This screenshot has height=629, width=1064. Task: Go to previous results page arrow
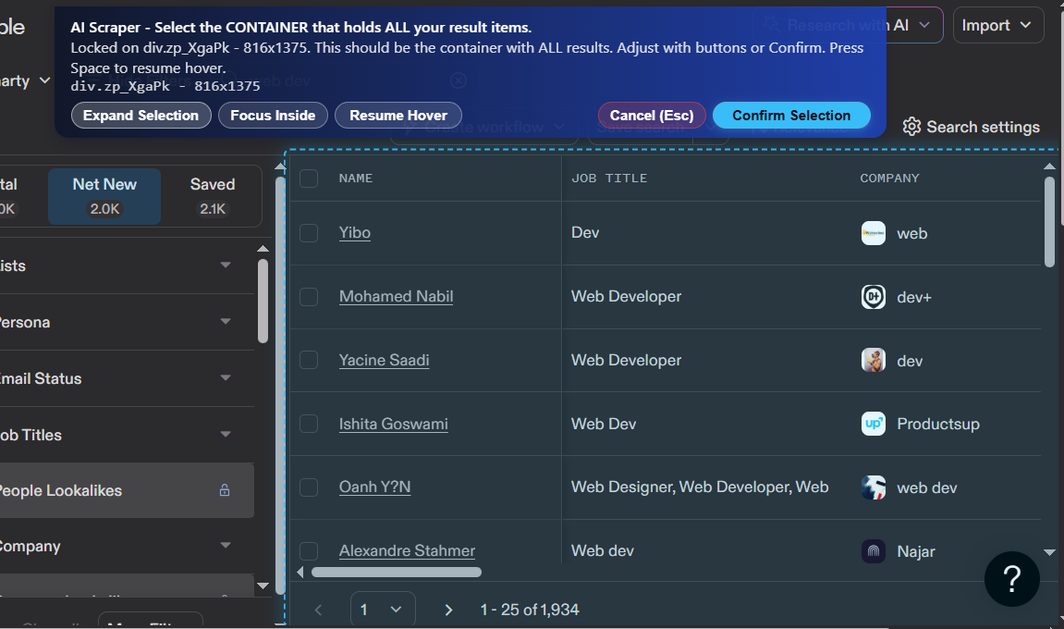pos(318,610)
